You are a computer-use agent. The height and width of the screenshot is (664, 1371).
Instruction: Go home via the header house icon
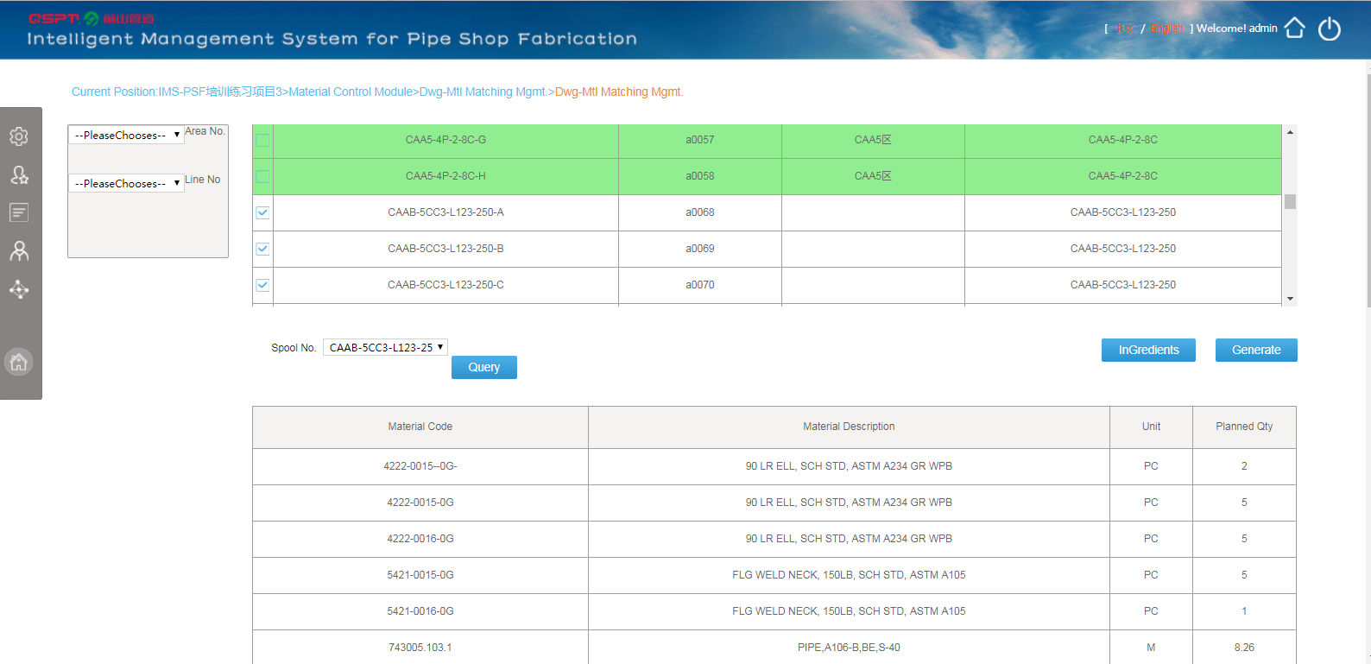(1294, 28)
